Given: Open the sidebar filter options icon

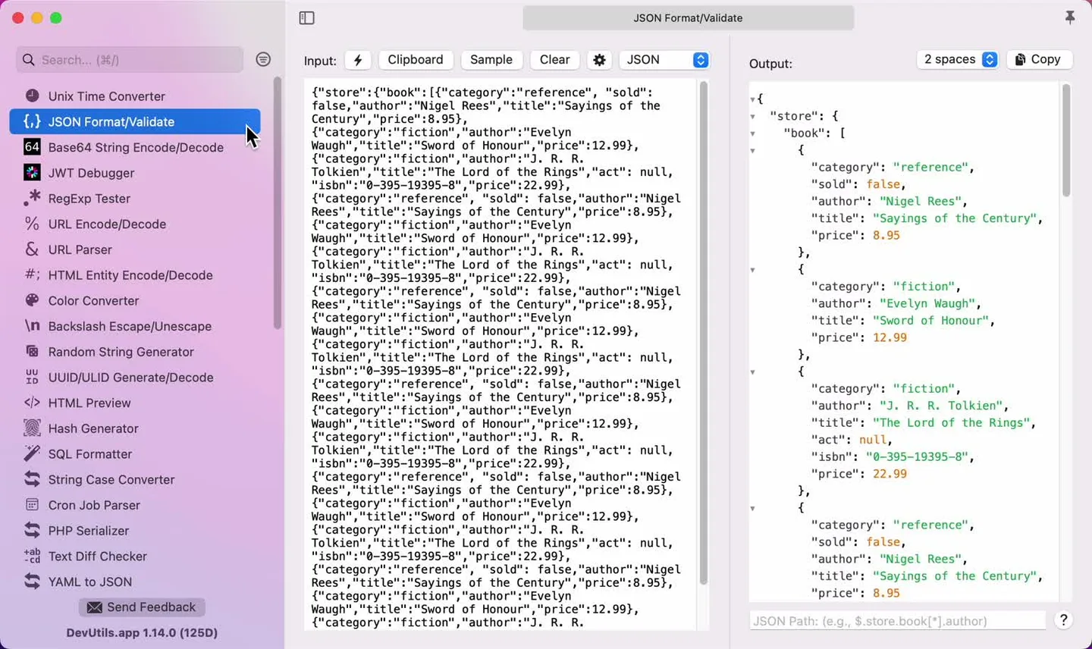Looking at the screenshot, I should tap(263, 59).
